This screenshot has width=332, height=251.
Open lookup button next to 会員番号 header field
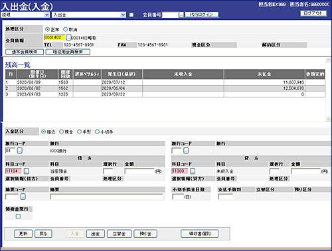click(181, 15)
